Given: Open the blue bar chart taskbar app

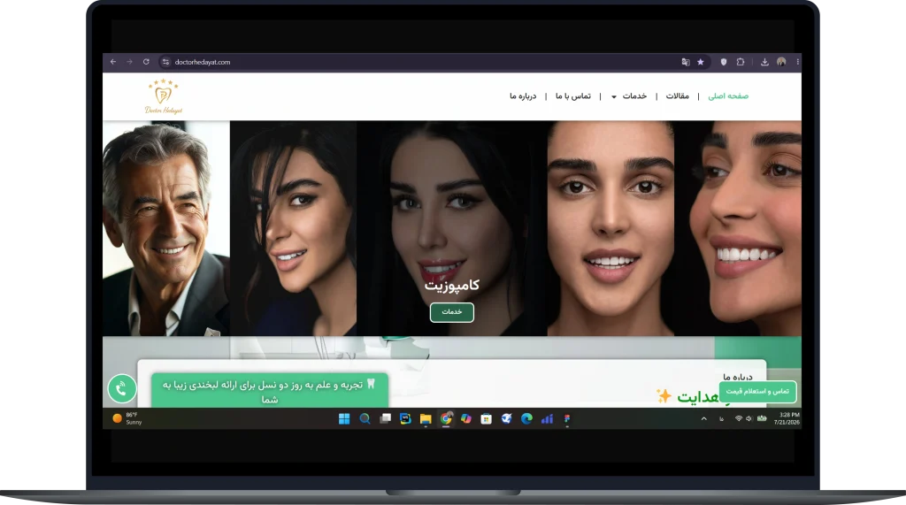Looking at the screenshot, I should [x=547, y=419].
